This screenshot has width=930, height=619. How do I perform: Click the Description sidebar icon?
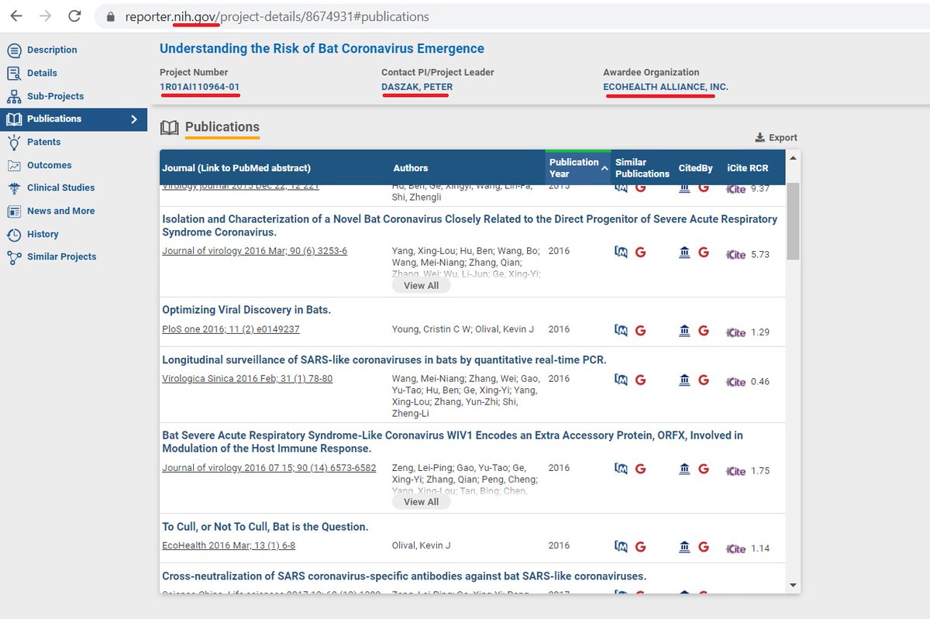(x=14, y=50)
